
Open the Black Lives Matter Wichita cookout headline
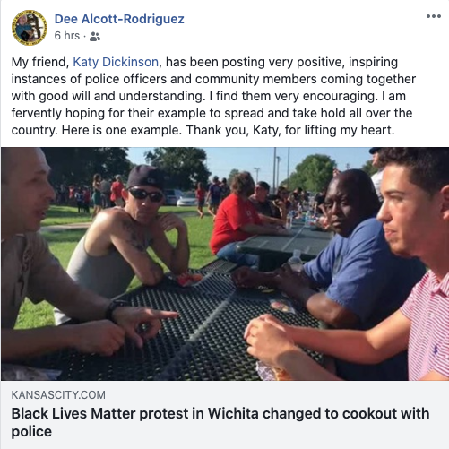[x=220, y=422]
